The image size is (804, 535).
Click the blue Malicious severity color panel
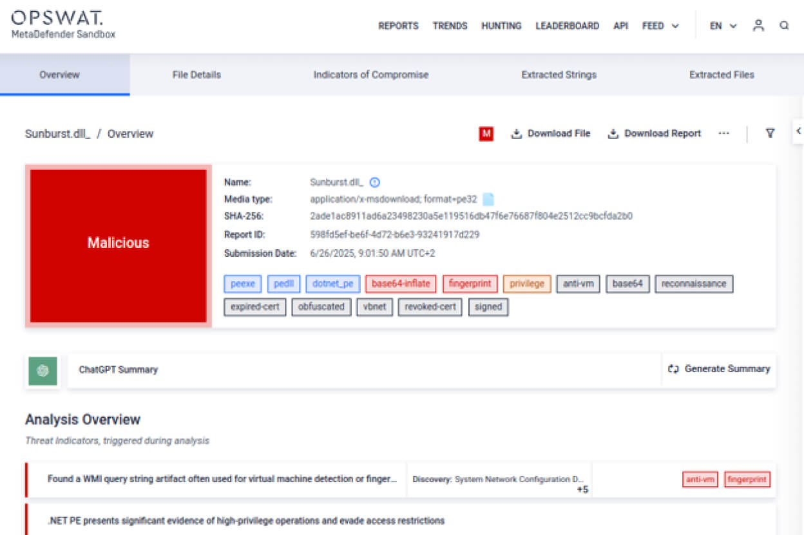click(x=118, y=243)
